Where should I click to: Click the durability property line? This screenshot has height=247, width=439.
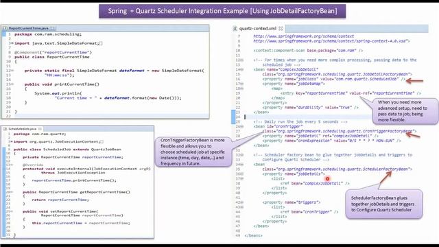coord(311,108)
